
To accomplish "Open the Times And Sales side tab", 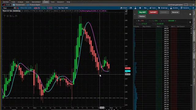I will coord(194,23).
